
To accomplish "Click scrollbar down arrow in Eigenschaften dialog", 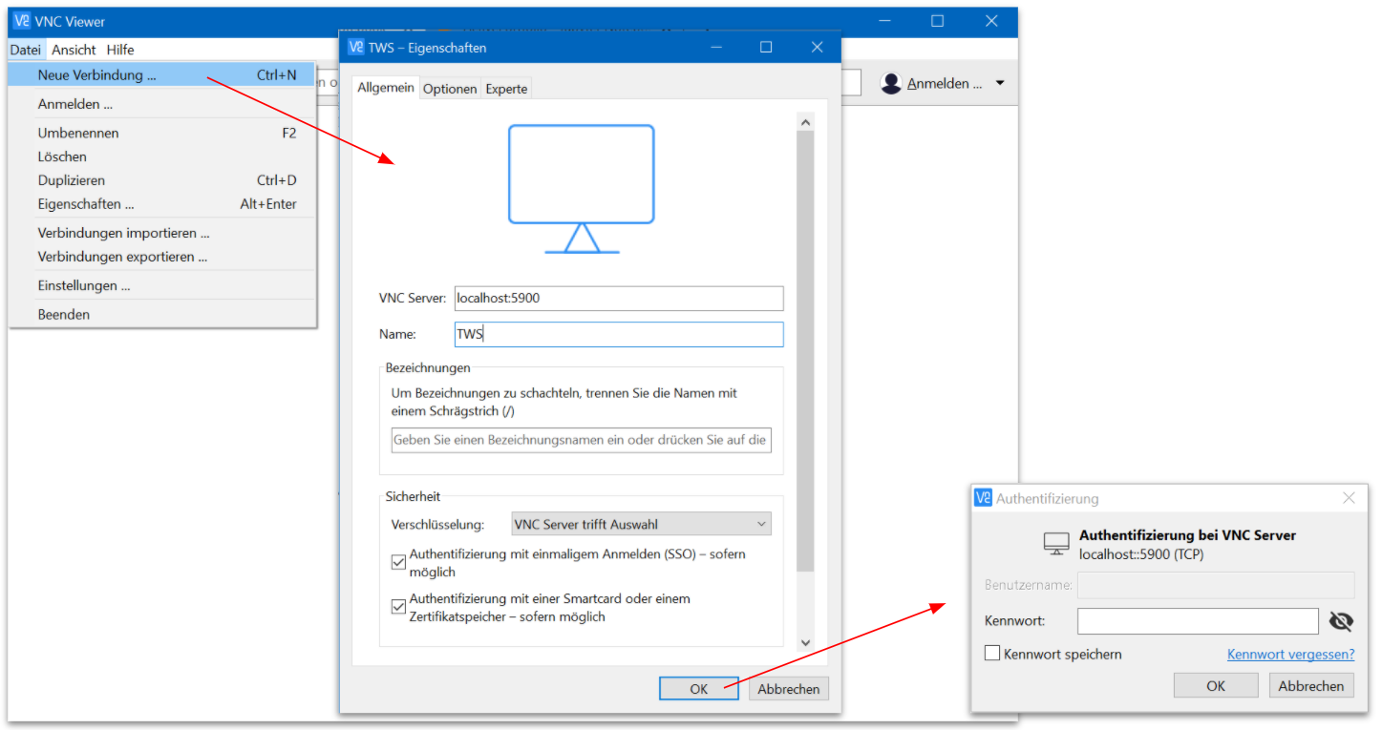I will tap(805, 642).
